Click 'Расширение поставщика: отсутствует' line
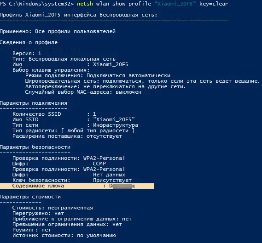The image size is (262, 243). (x=67, y=136)
